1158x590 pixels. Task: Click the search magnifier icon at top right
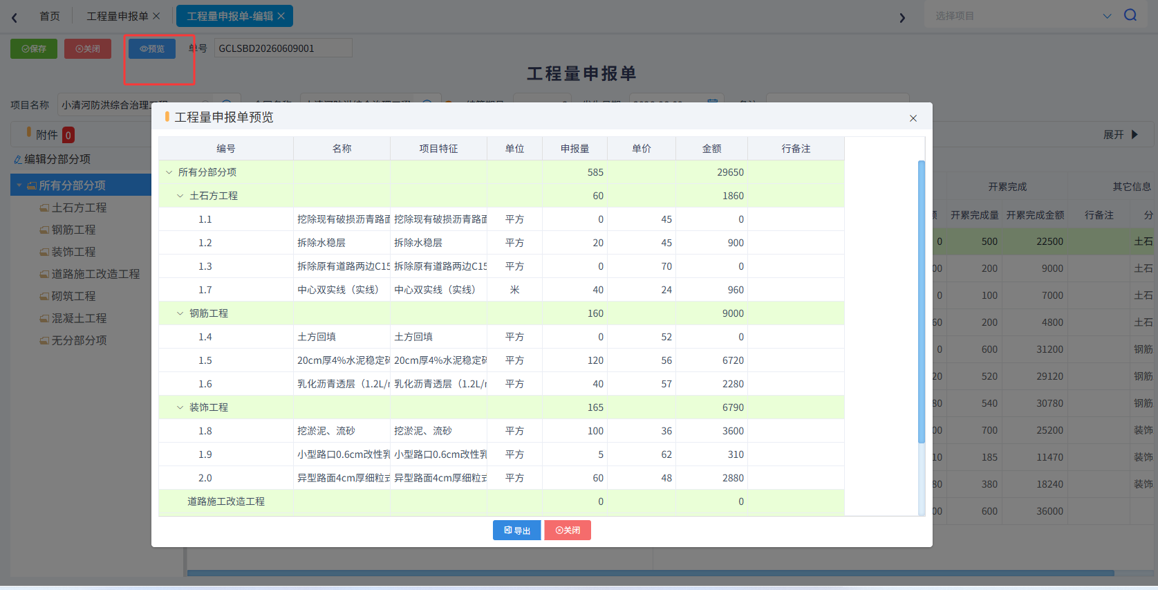pos(1130,15)
